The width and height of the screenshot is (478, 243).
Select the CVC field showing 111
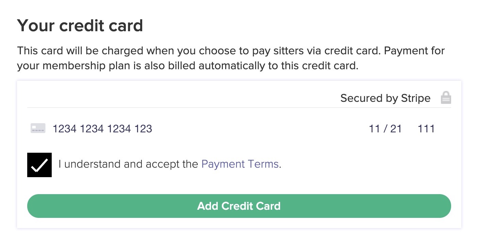click(x=426, y=129)
